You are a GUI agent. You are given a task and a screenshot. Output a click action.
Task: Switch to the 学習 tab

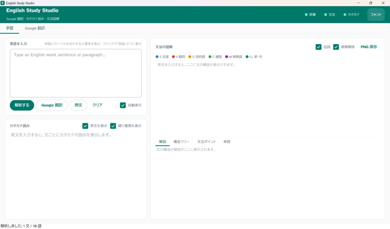[10, 28]
